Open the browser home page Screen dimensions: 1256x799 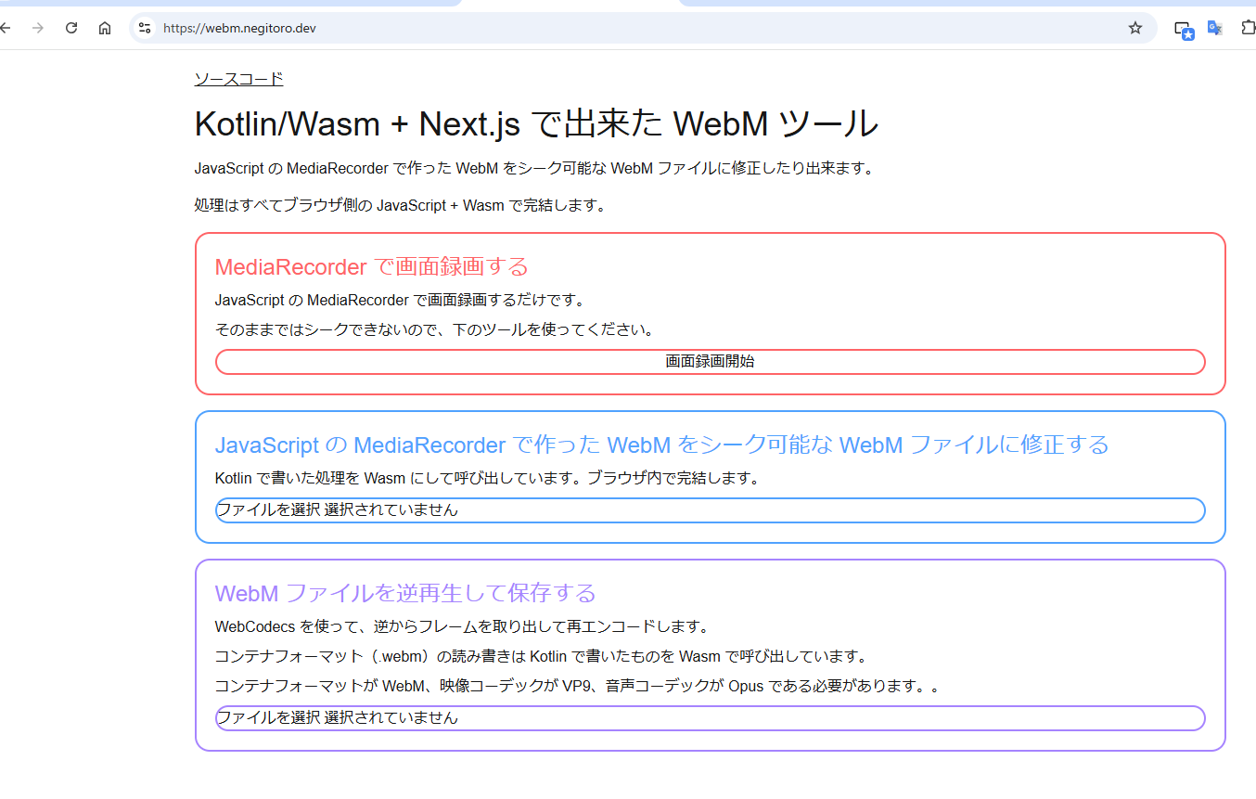(x=105, y=28)
